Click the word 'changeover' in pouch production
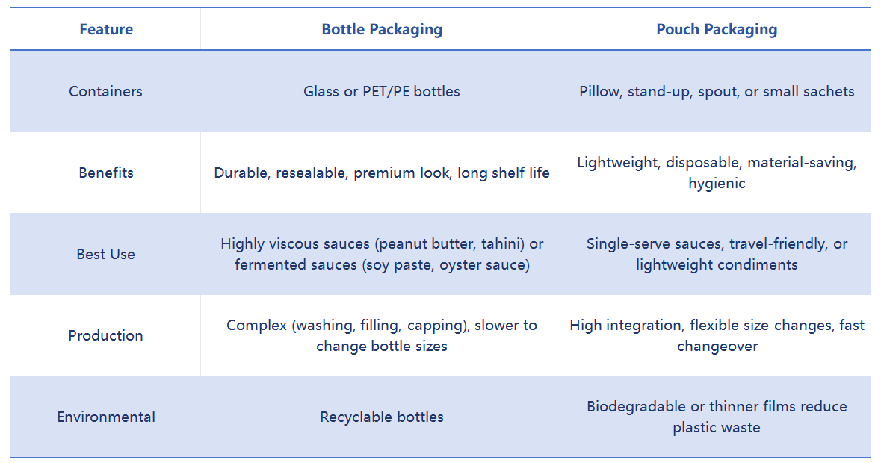The image size is (881, 463). coord(717,347)
